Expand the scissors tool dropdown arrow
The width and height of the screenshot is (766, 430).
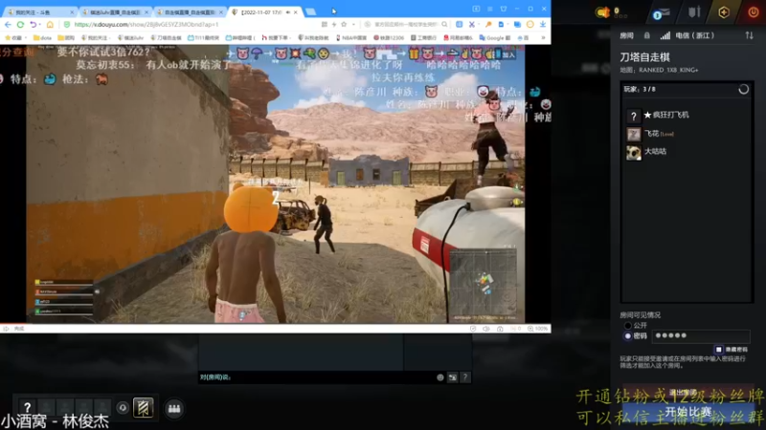tap(480, 25)
